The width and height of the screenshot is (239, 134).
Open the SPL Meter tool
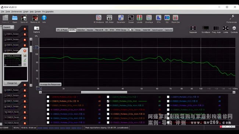110,19
